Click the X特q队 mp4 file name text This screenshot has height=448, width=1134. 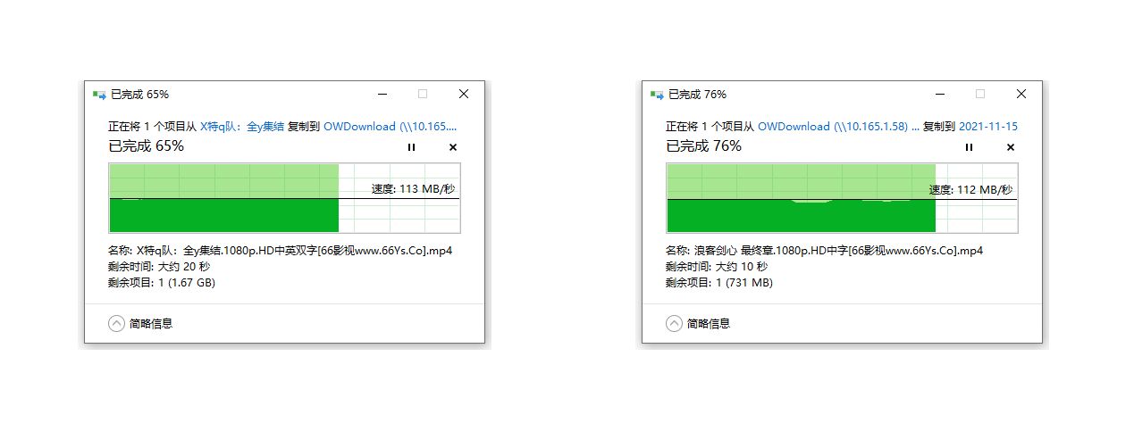[x=295, y=251]
